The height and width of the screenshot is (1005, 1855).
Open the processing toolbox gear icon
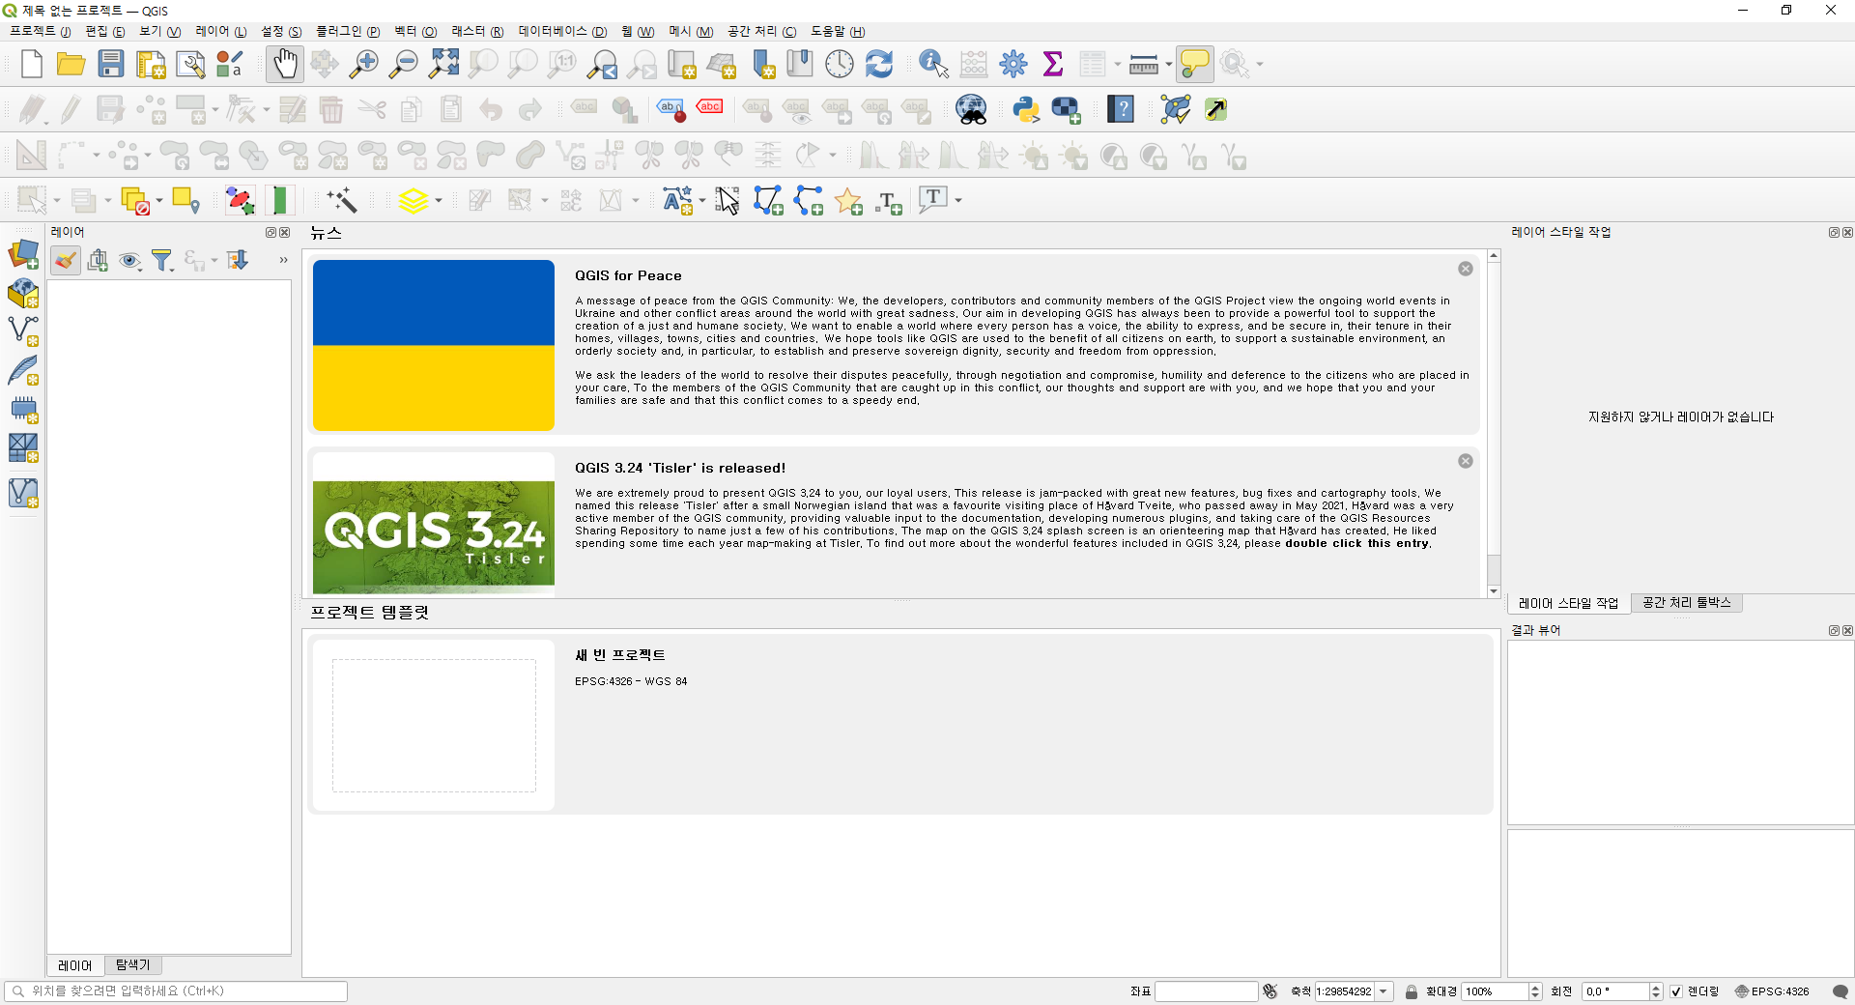click(x=1013, y=64)
